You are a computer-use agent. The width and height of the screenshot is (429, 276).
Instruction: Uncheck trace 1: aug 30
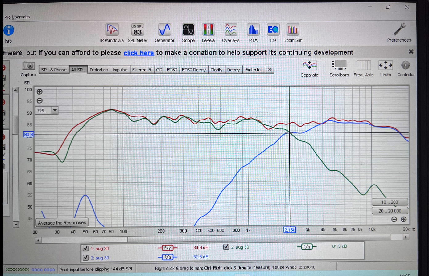click(x=86, y=248)
